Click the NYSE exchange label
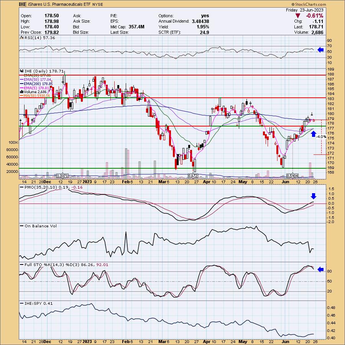 (x=97, y=4)
